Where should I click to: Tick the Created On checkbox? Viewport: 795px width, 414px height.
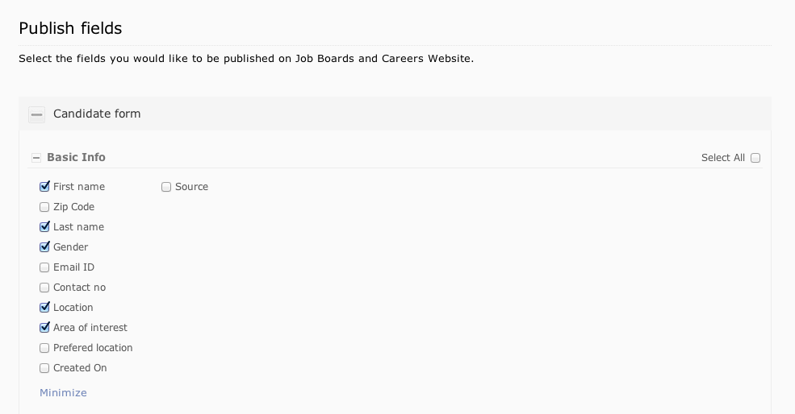(x=44, y=368)
